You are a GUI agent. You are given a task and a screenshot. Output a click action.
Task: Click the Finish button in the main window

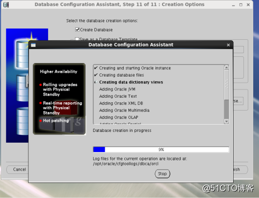pos(240,170)
